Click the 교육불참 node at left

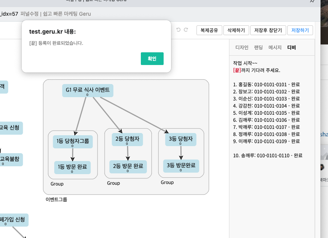pos(10,160)
